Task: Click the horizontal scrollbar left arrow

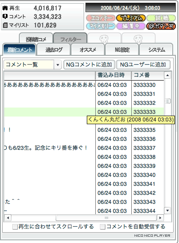Action: [8, 218]
